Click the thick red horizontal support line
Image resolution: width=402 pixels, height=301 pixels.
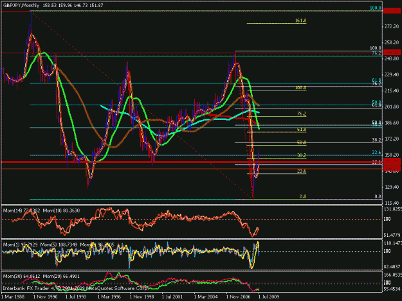(192, 162)
